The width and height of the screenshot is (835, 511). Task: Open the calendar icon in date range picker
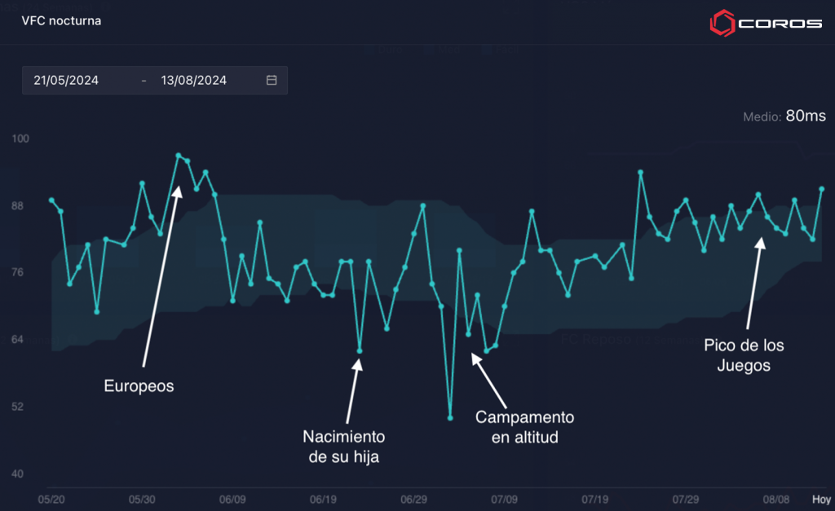pos(272,81)
